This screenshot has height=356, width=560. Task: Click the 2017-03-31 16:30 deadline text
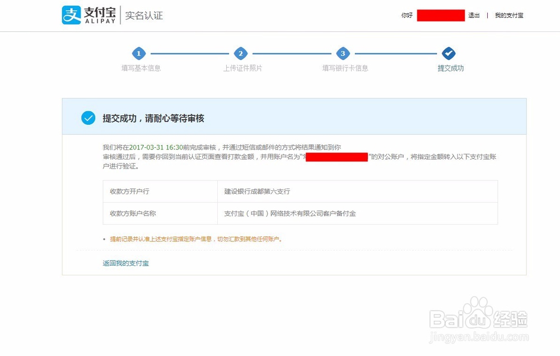point(156,147)
